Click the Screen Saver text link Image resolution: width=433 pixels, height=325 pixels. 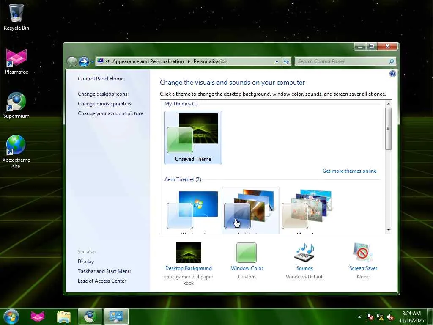[363, 268]
